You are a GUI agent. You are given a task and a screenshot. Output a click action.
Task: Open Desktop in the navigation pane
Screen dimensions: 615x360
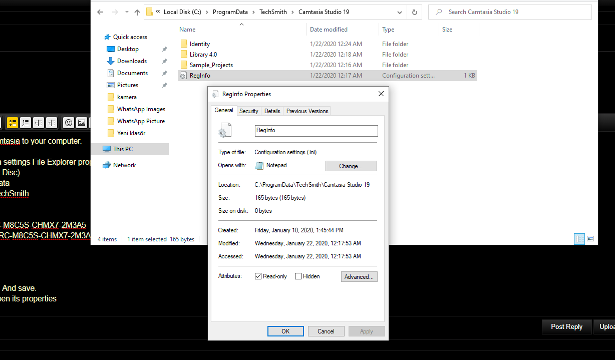(x=128, y=49)
